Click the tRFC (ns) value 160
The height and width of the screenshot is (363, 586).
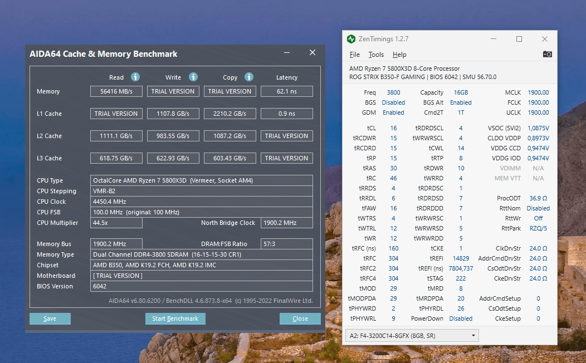click(393, 249)
